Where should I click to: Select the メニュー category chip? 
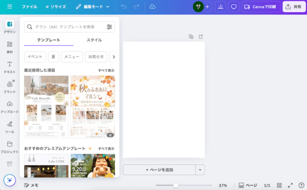click(72, 57)
